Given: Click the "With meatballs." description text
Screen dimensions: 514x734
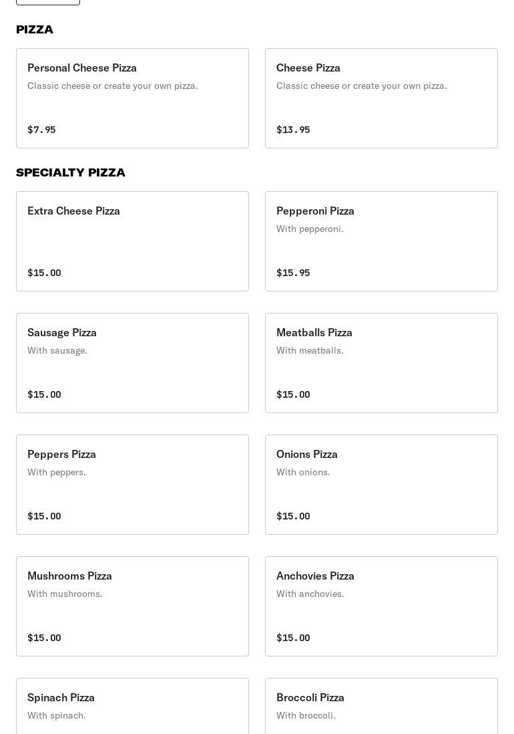Looking at the screenshot, I should [x=310, y=350].
